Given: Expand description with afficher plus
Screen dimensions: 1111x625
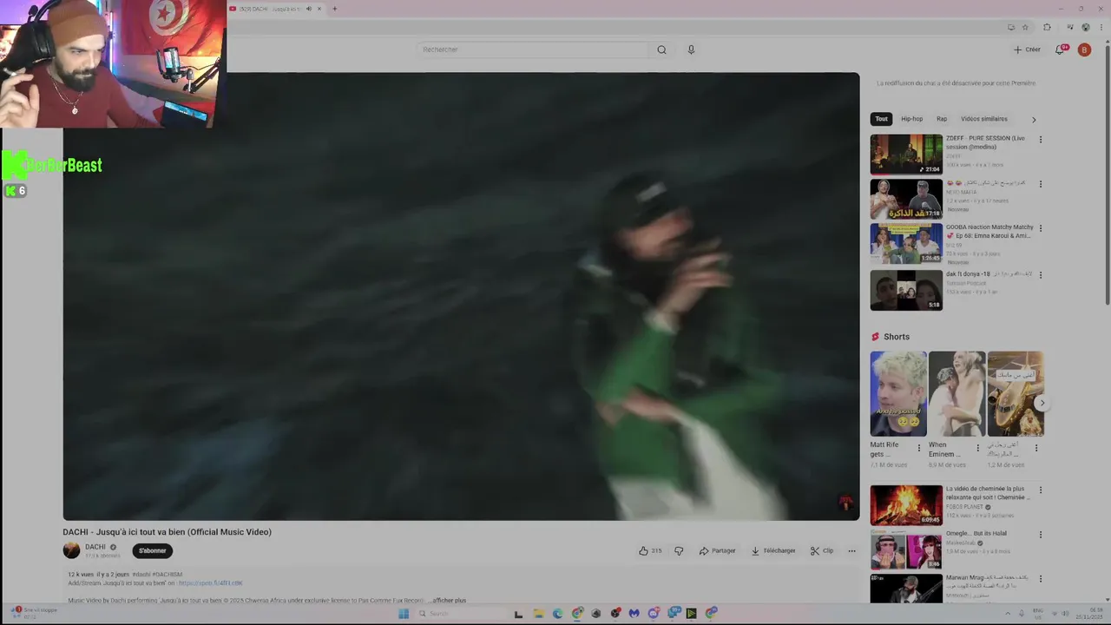Looking at the screenshot, I should pyautogui.click(x=449, y=600).
